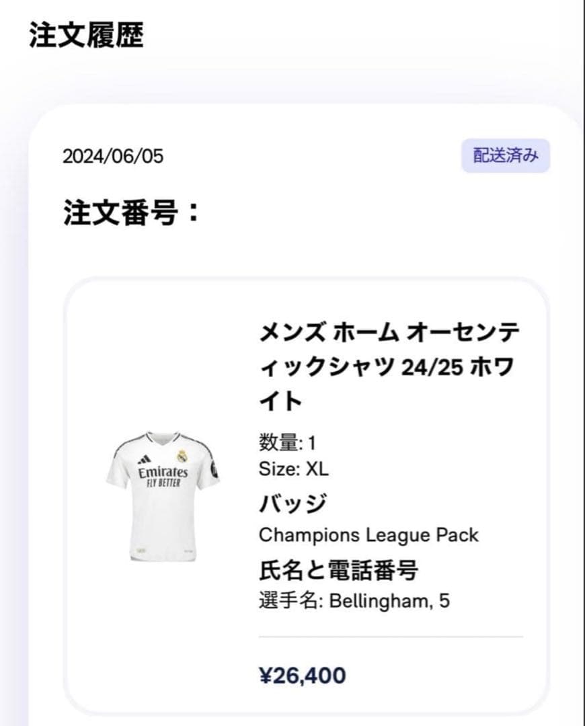Click the ¥26,400 price
This screenshot has height=726, width=585.
click(303, 675)
